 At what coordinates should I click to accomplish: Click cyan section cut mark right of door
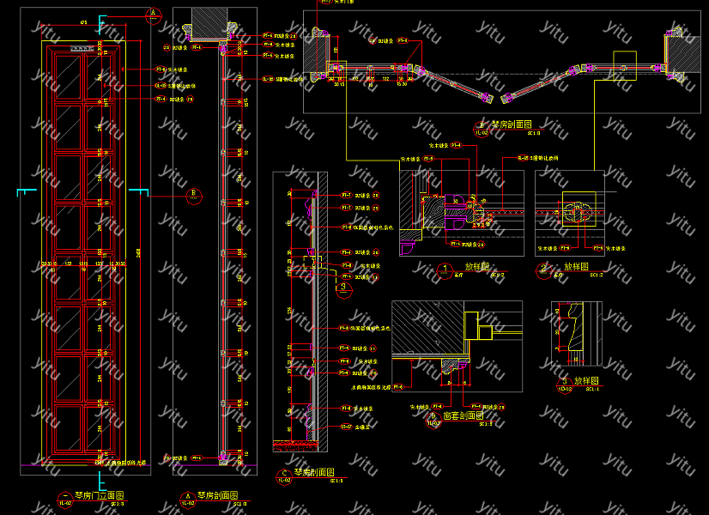tap(138, 189)
